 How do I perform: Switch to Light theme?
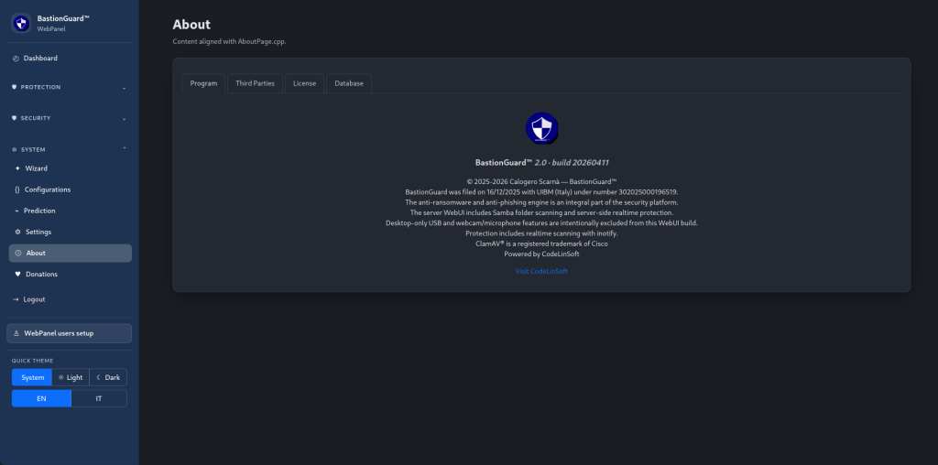[71, 378]
